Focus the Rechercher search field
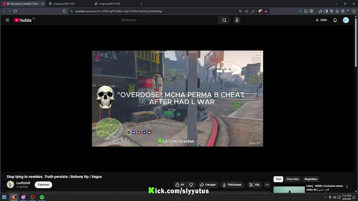The height and width of the screenshot is (201, 358). pos(168,20)
